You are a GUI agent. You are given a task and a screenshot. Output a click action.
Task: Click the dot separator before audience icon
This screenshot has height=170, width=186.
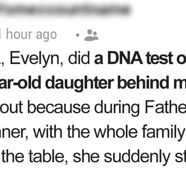(78, 35)
